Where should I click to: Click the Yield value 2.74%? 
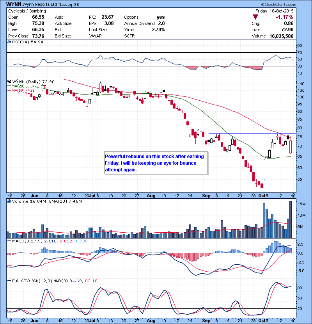pyautogui.click(x=158, y=30)
